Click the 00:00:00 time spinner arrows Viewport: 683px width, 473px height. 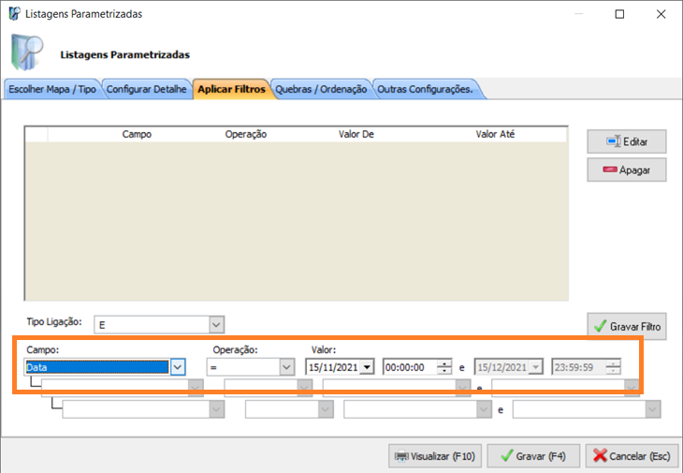coord(442,367)
